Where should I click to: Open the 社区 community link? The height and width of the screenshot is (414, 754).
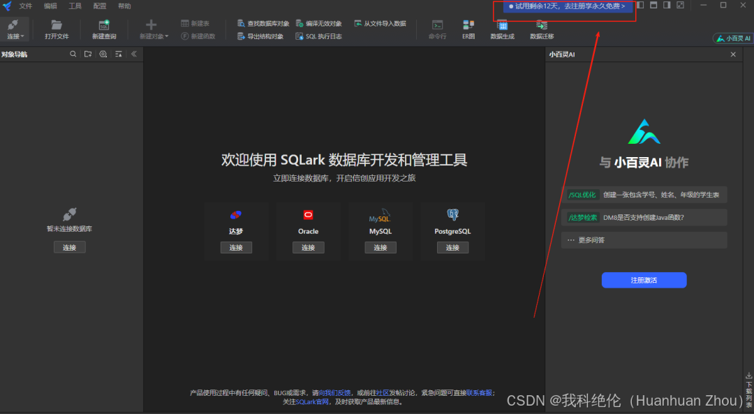pos(383,393)
